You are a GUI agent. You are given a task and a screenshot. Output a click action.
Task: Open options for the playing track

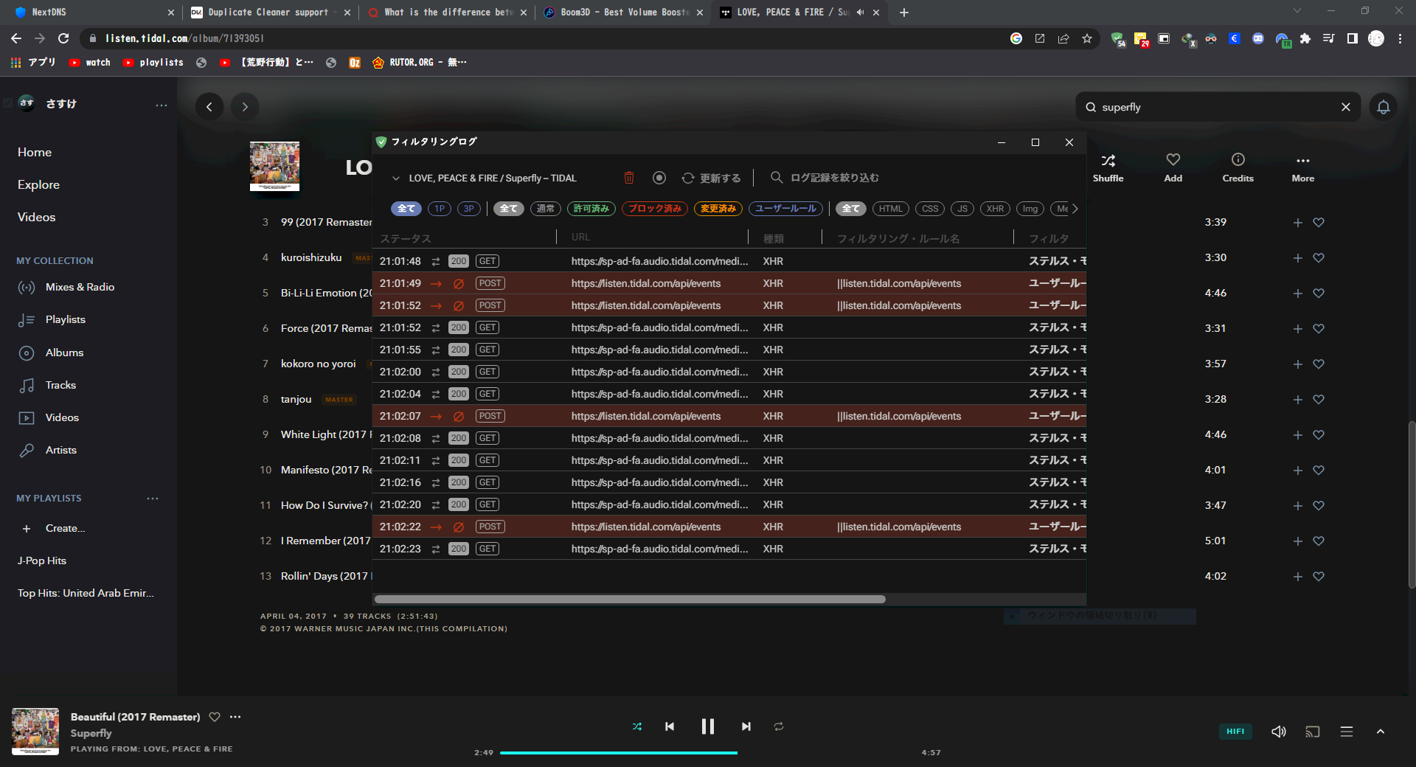point(235,717)
